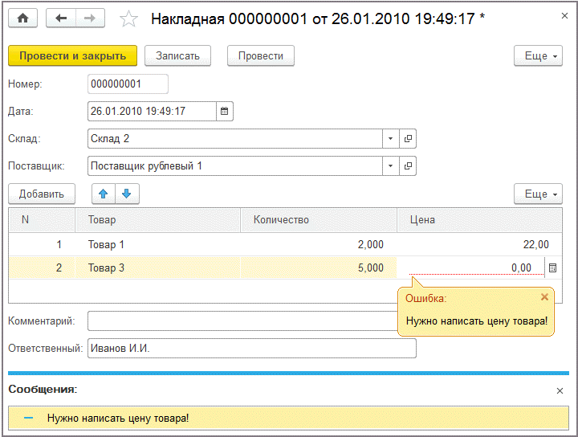Open Поставщик record with open icon
Screen dimensions: 578x437
[408, 166]
